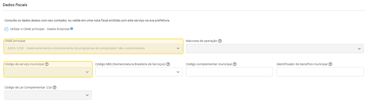This screenshot has height=105, width=367.
Task: Open help icon beside Dados Empresa
Action: tap(72, 29)
